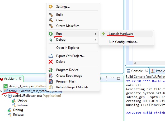165x121 pixels.
Task: Select the design_1_wrapper platform item
Action: point(20,86)
